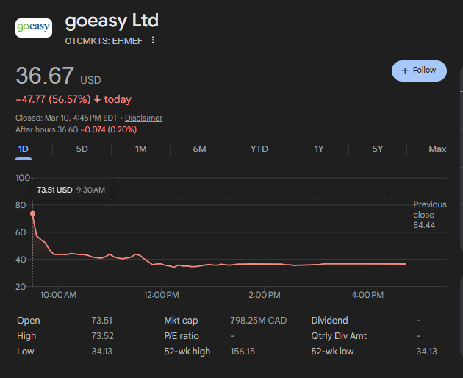Click the 36.67 price value

tap(45, 76)
